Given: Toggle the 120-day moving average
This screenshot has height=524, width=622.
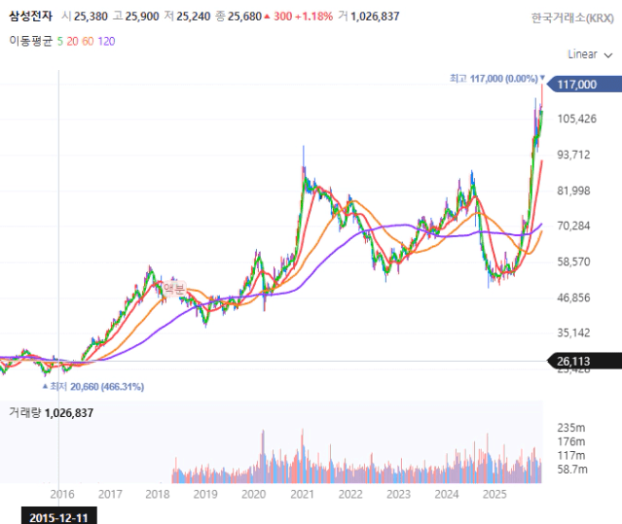Looking at the screenshot, I should (x=106, y=41).
